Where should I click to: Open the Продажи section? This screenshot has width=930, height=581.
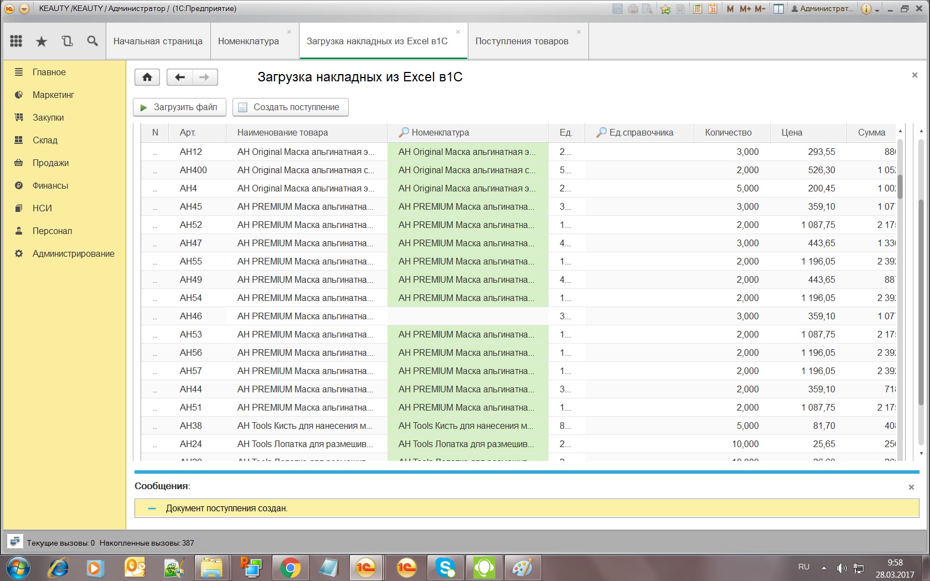50,163
